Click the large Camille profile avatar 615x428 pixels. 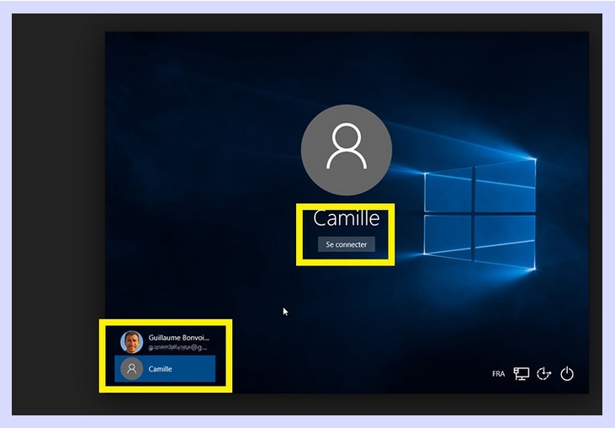347,150
